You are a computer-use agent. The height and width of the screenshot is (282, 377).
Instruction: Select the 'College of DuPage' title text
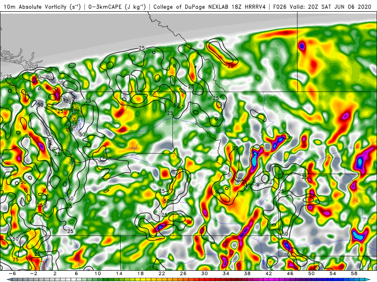click(x=179, y=7)
